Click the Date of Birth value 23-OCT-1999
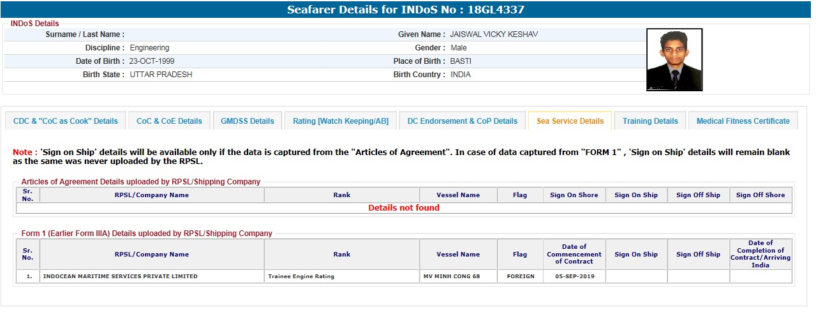 tap(152, 61)
